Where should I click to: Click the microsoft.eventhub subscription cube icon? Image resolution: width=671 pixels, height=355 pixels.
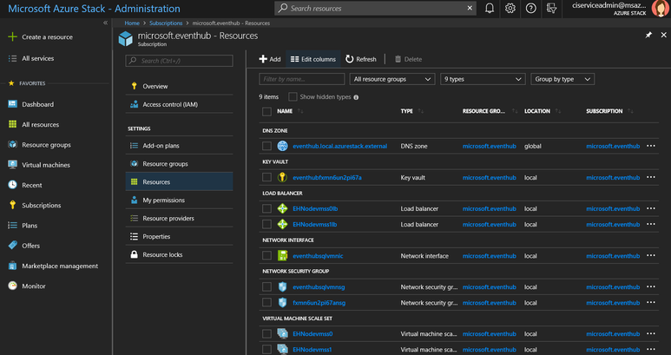125,38
